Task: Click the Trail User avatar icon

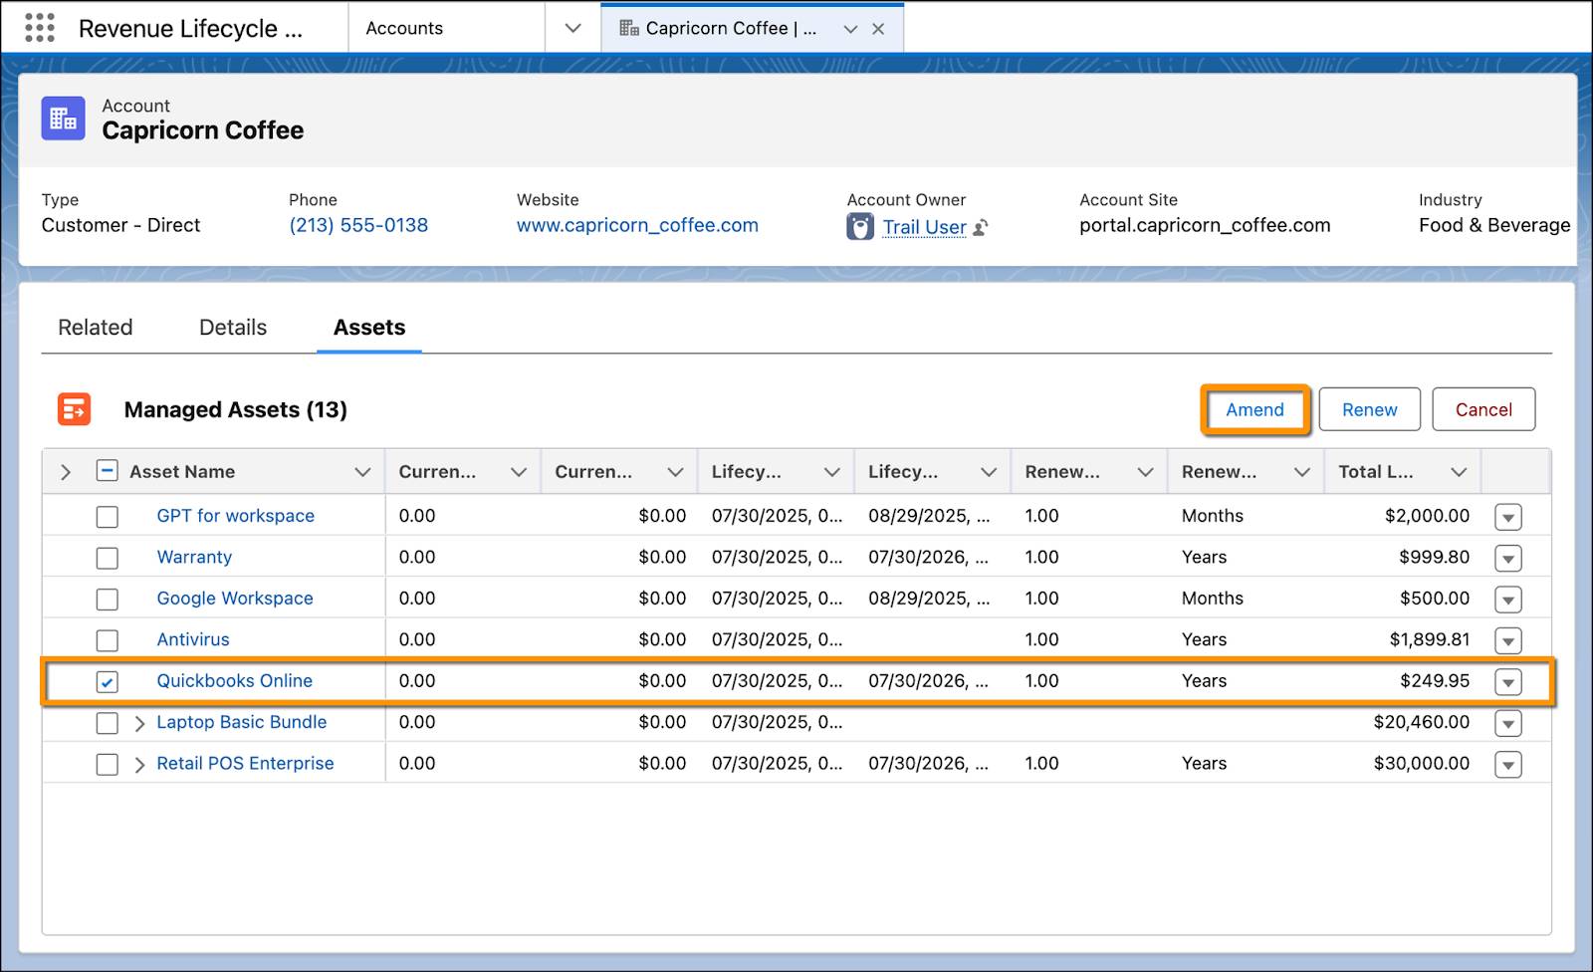Action: [x=860, y=227]
